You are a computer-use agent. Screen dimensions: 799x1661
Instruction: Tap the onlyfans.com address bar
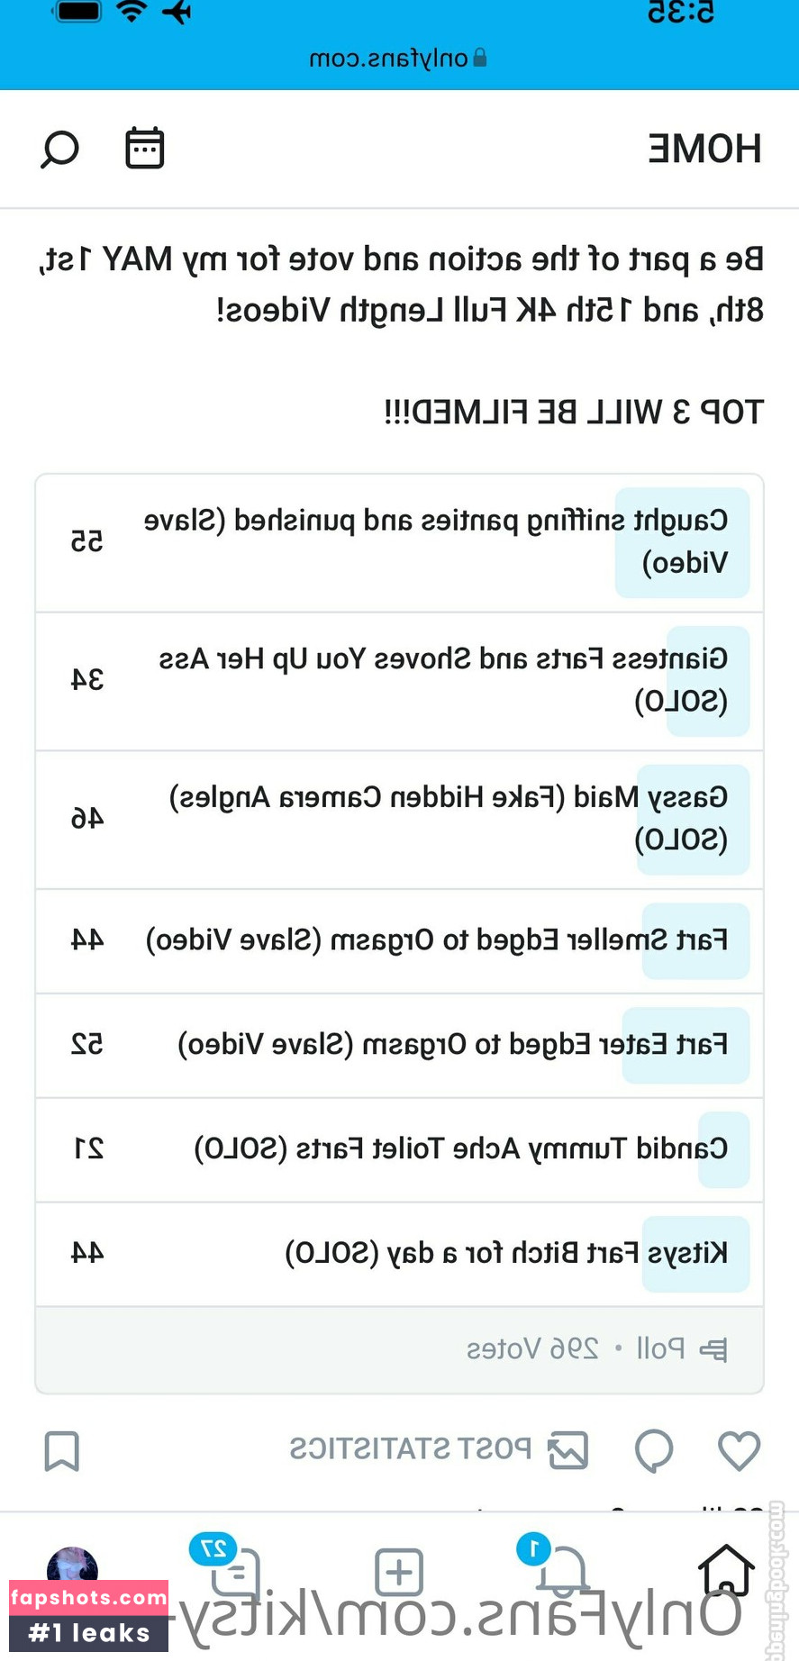click(399, 59)
